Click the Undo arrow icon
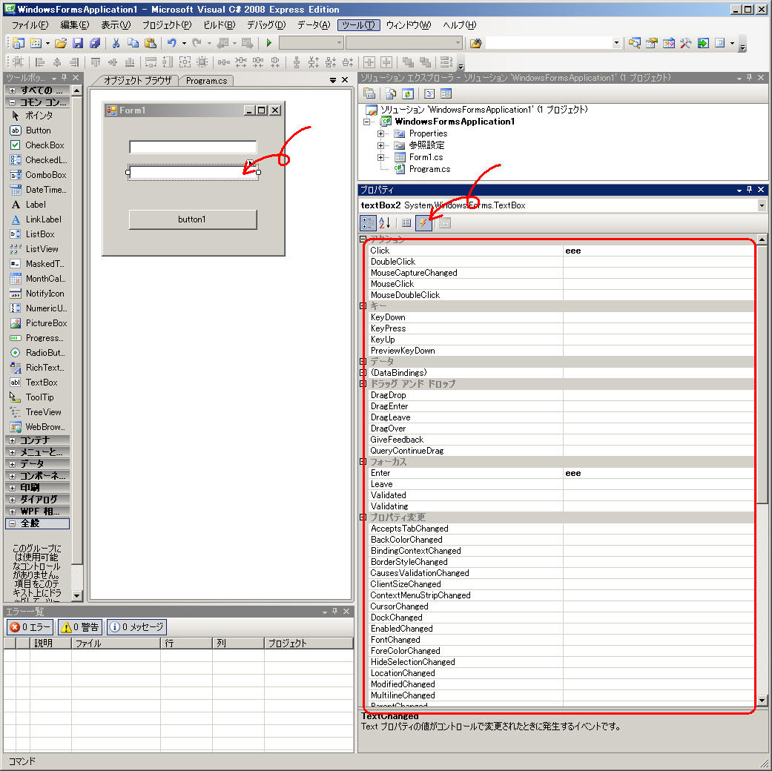This screenshot has width=772, height=771. pos(171,43)
